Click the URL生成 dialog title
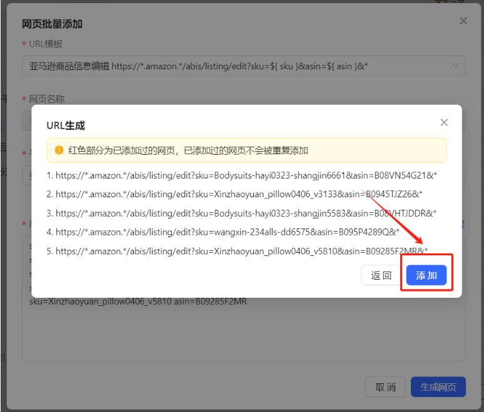 (66, 125)
